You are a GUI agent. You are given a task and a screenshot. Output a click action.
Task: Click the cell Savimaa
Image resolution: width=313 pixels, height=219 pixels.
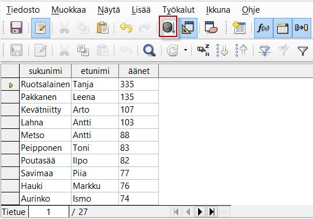coord(45,173)
